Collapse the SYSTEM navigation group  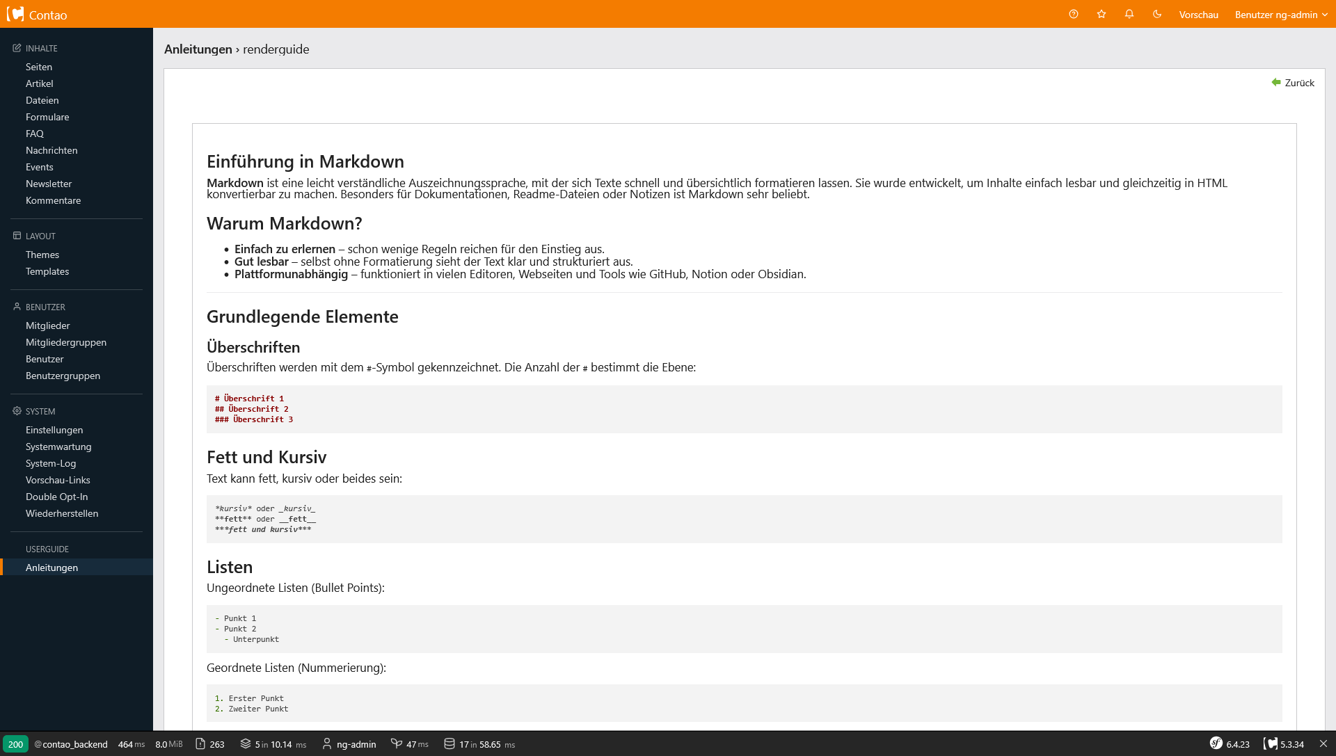point(40,412)
